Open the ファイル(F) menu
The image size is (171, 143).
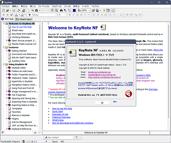coord(6,6)
